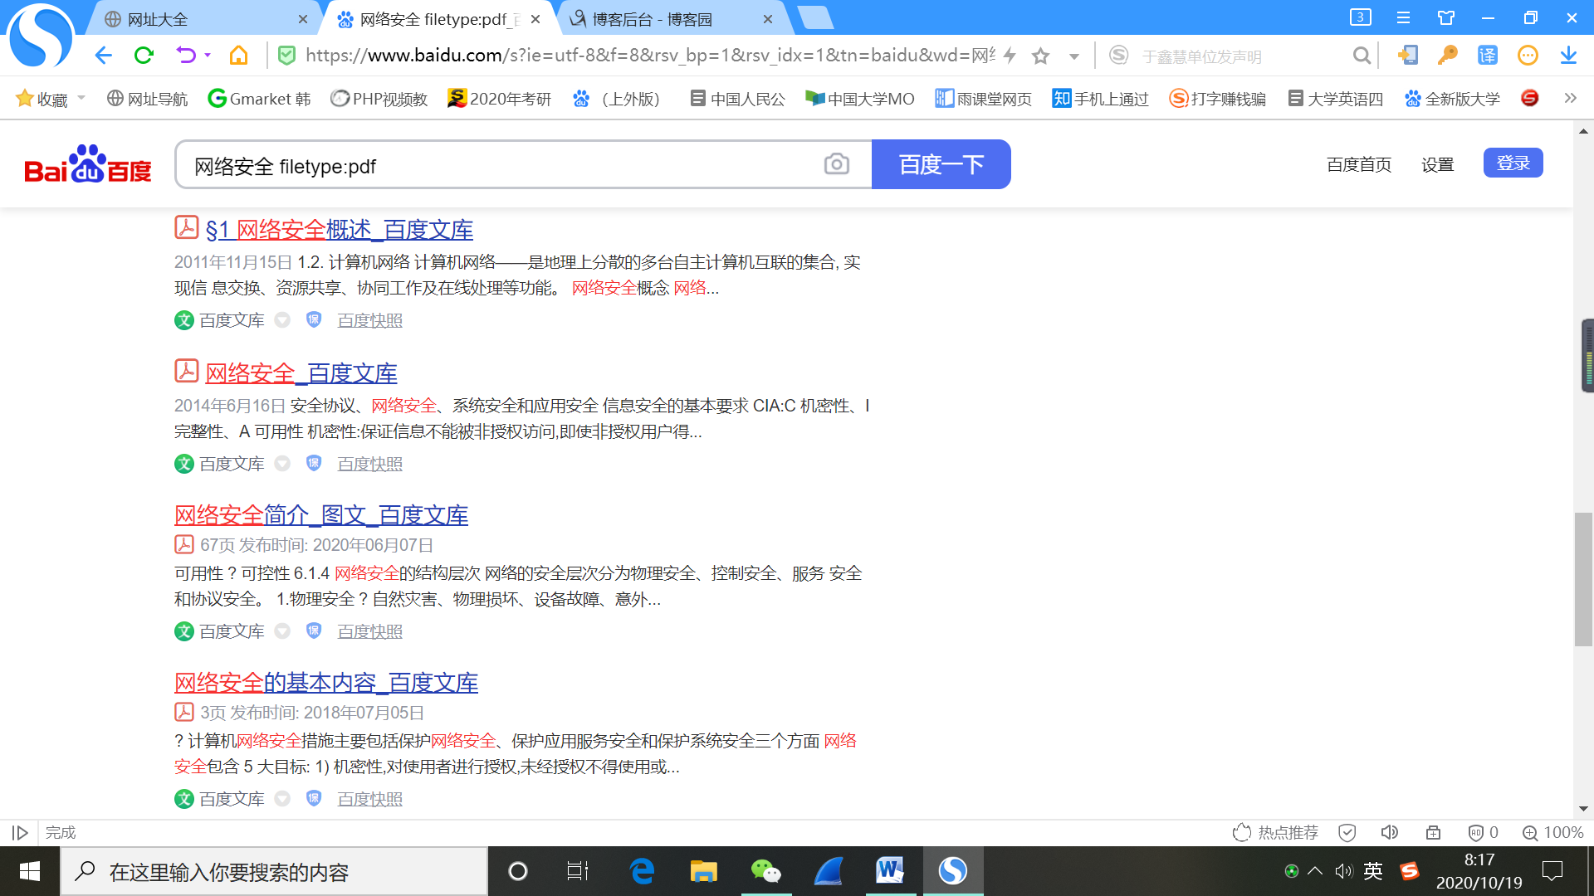Open the browser home page icon

238,56
